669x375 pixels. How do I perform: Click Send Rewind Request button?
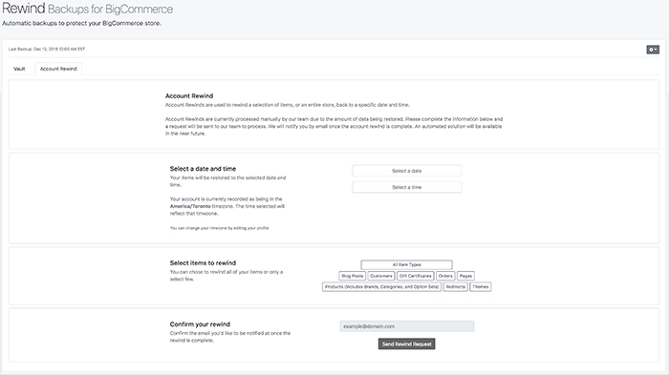pos(406,344)
